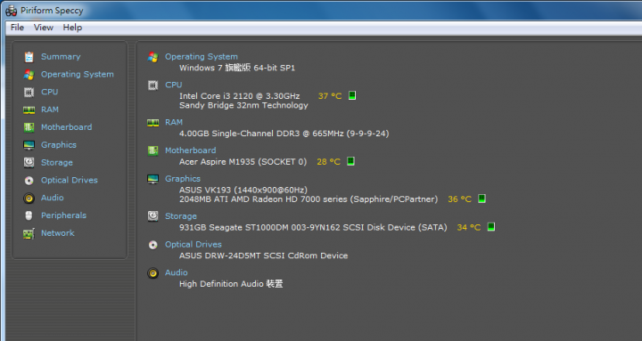Open Storage section from sidebar

[57, 162]
